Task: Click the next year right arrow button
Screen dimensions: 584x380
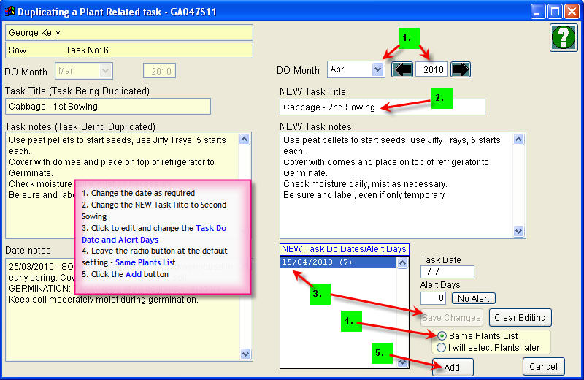Action: 460,69
